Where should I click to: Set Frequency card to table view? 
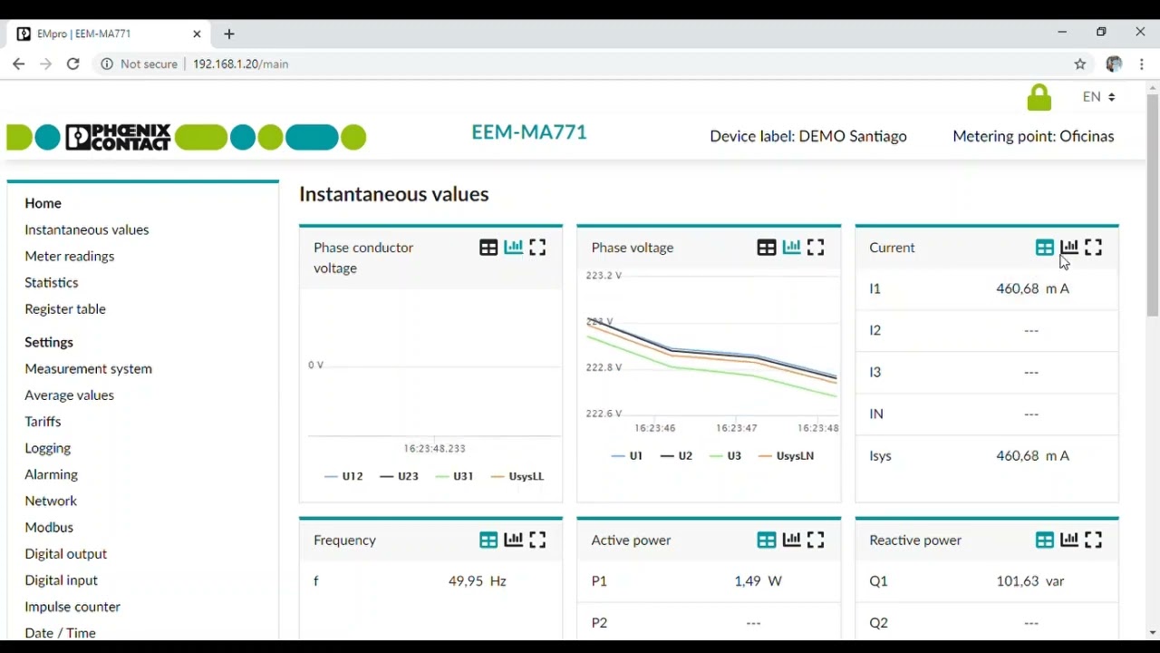tap(488, 541)
